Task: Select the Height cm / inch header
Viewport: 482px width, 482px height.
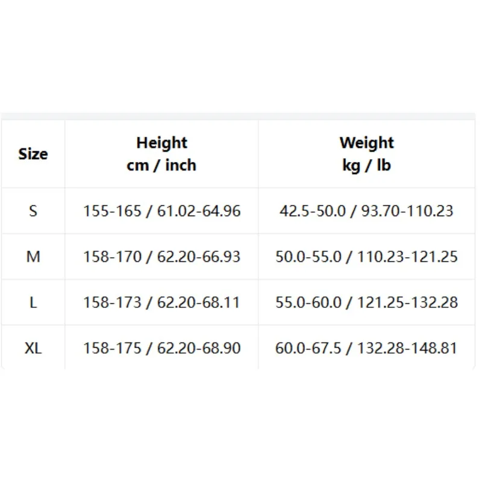Action: click(161, 154)
